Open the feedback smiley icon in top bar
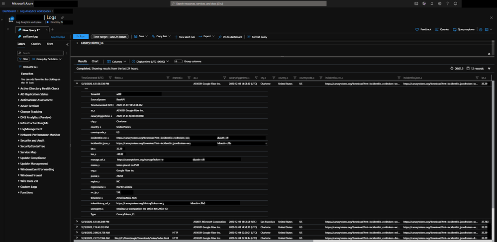The width and height of the screenshot is (497, 242). [x=456, y=3]
